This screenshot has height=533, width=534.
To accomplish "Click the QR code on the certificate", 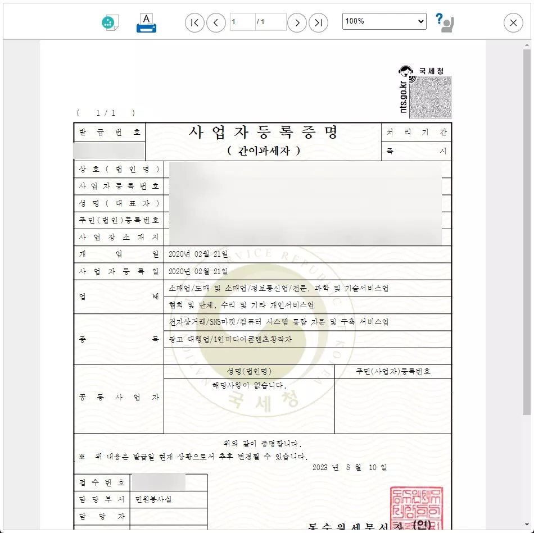I will pos(431,97).
